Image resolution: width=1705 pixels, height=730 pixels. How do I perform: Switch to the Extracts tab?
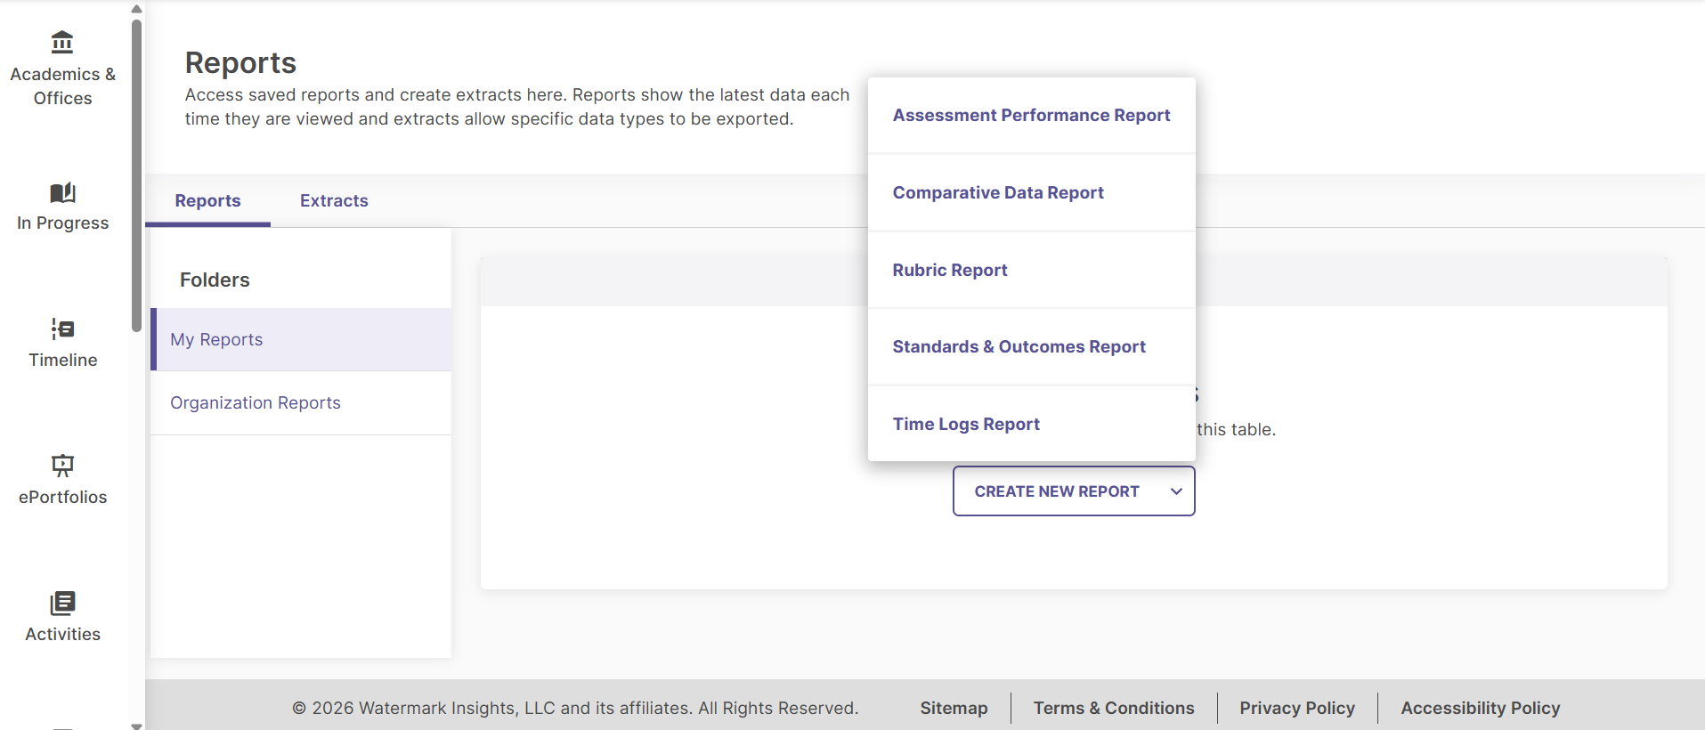click(x=334, y=201)
